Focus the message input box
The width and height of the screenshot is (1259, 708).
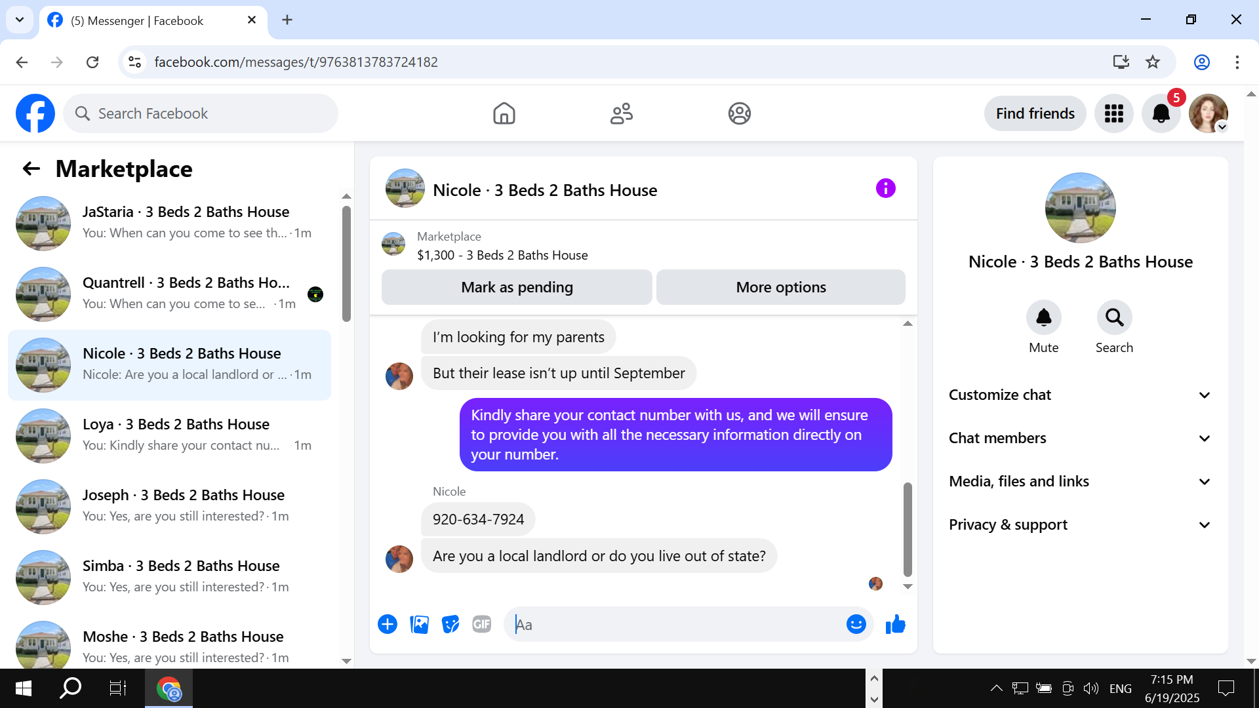coord(675,624)
